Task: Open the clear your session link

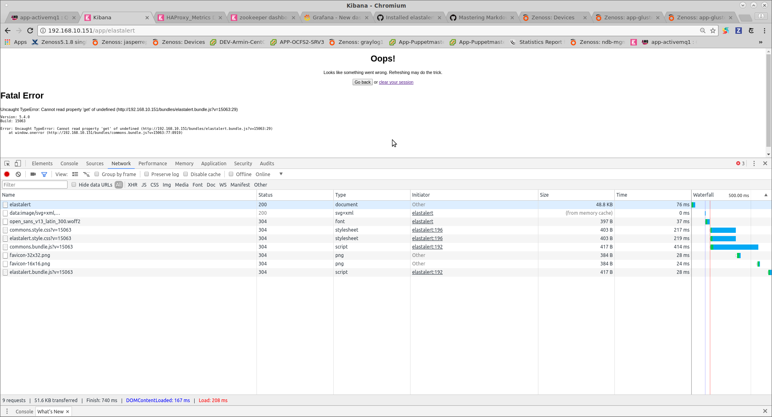Action: 396,82
